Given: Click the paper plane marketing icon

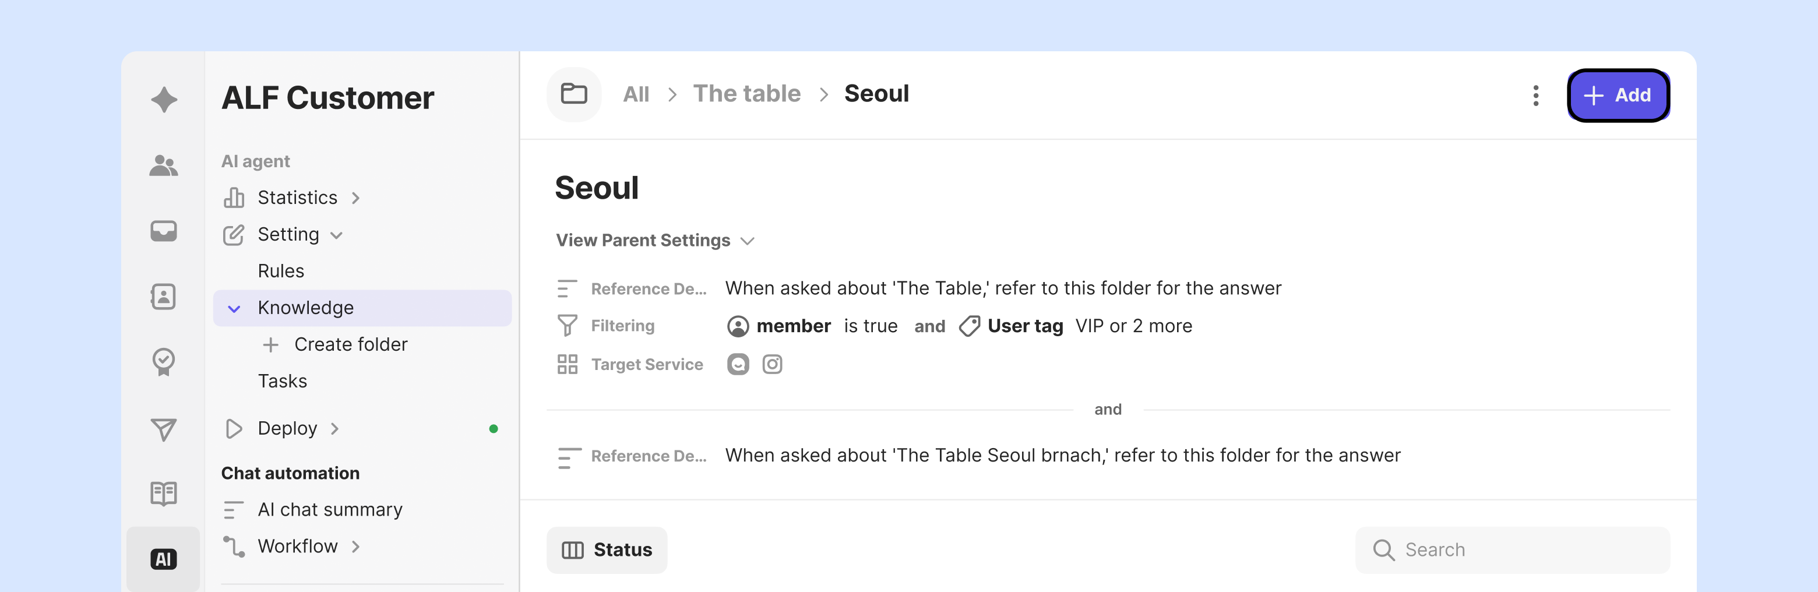Looking at the screenshot, I should tap(164, 429).
